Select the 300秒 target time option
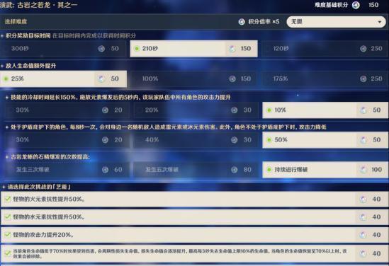389x266 pixels. point(63,49)
